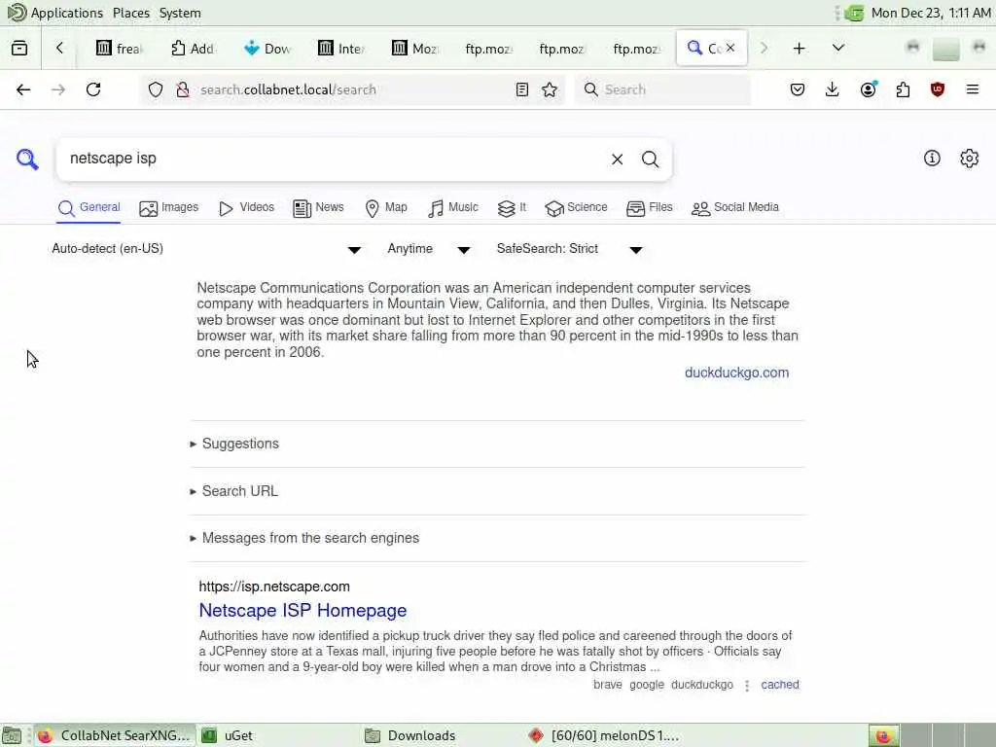Open Downloads window from taskbar
Image resolution: width=996 pixels, height=747 pixels.
tap(411, 735)
